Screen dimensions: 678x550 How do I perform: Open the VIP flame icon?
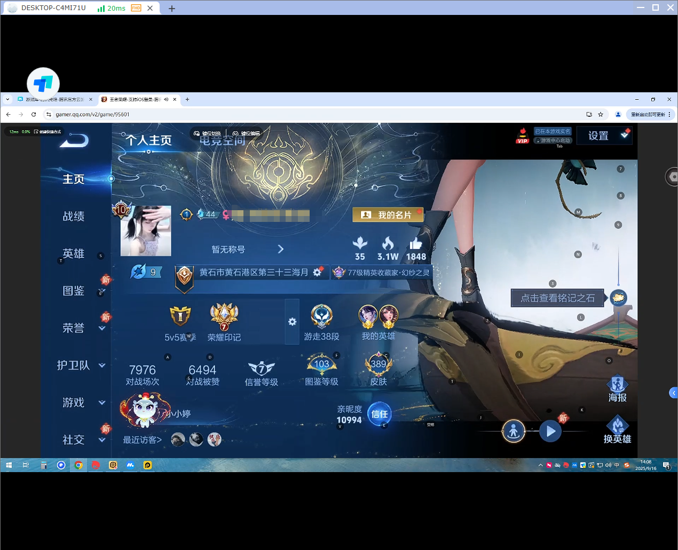(x=523, y=135)
